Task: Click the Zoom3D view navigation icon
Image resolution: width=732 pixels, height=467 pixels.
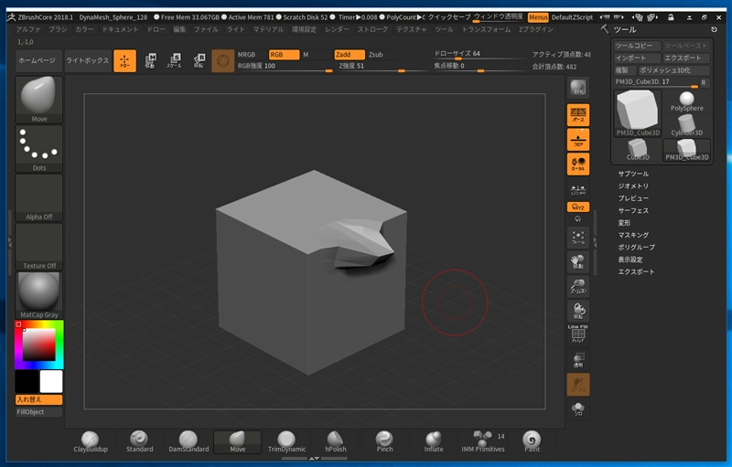Action: tap(578, 286)
